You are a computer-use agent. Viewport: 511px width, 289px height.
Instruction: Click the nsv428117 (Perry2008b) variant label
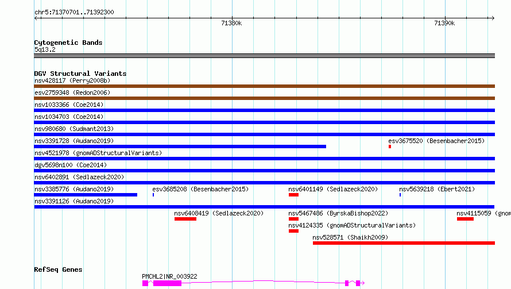[72, 80]
